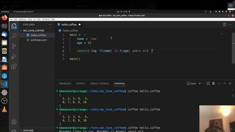Screen dimensions: 235x132
Task: Open the Source Control view
Action: point(14,46)
